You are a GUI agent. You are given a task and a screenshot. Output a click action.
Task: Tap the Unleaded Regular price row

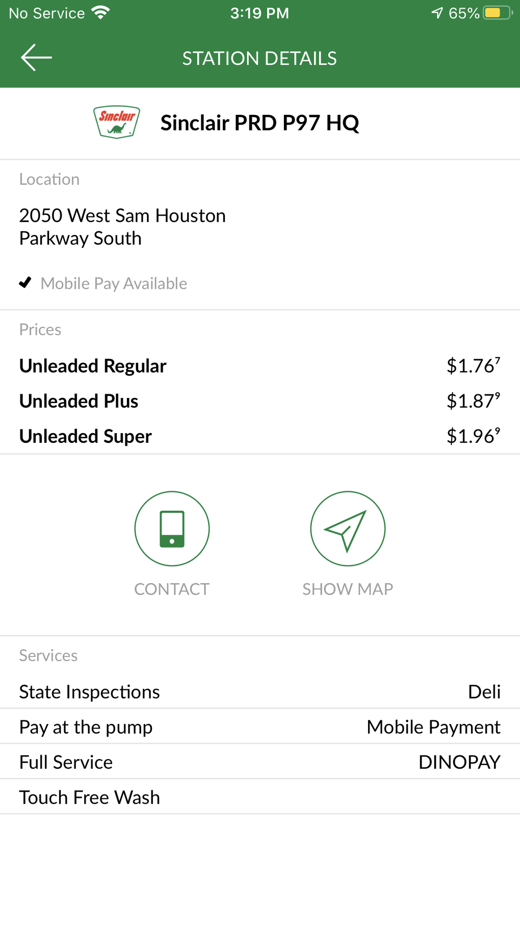click(260, 366)
